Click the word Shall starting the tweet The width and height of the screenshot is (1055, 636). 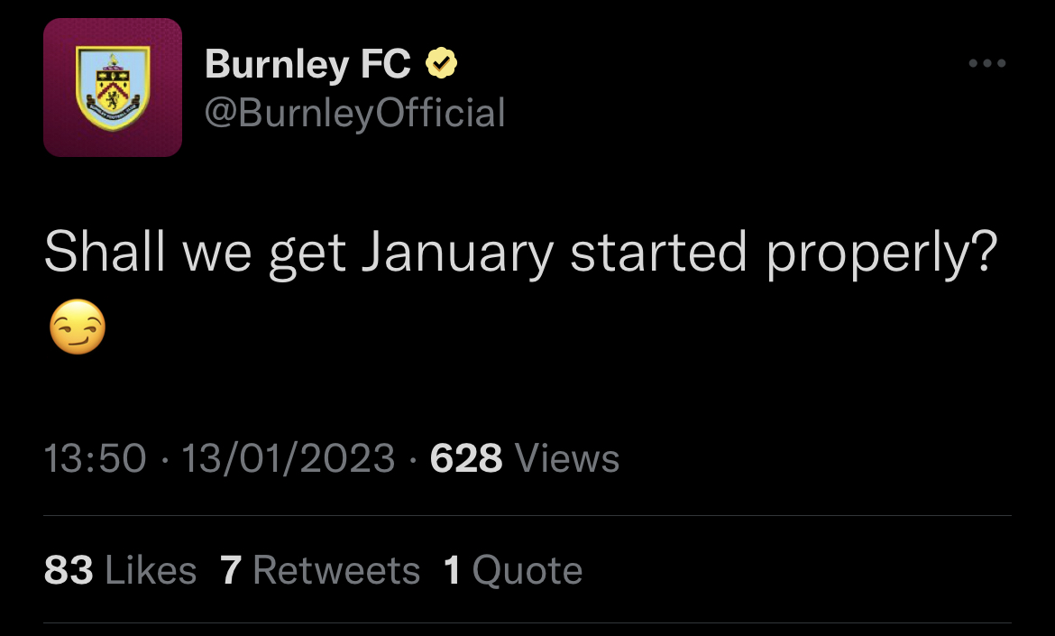[x=105, y=251]
